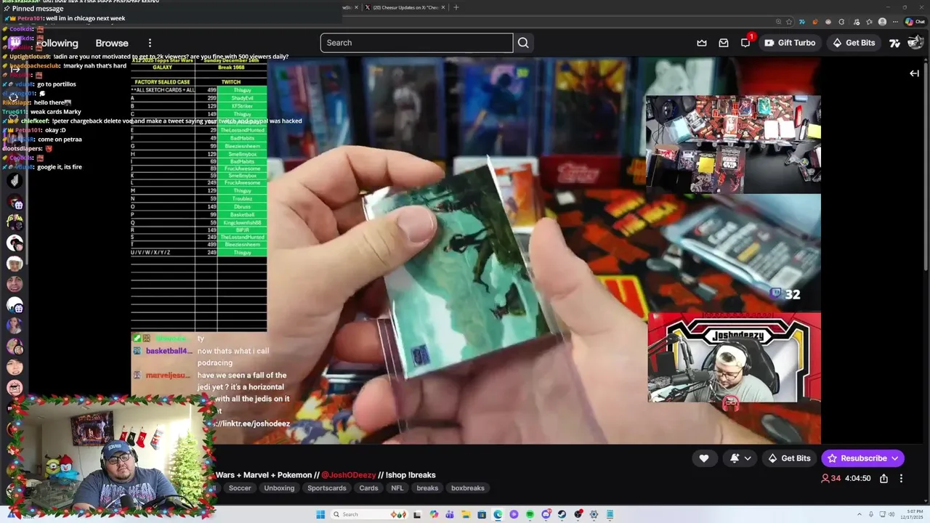Click the Spotify taskbar icon
930x523 pixels.
tap(530, 514)
